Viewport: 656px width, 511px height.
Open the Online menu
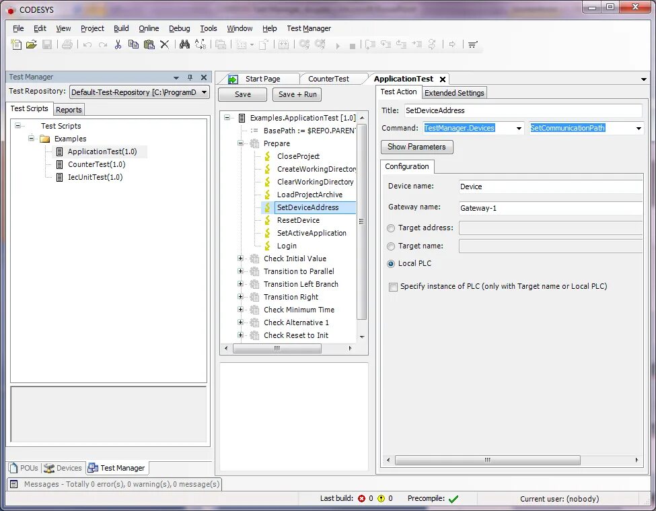[x=149, y=28]
